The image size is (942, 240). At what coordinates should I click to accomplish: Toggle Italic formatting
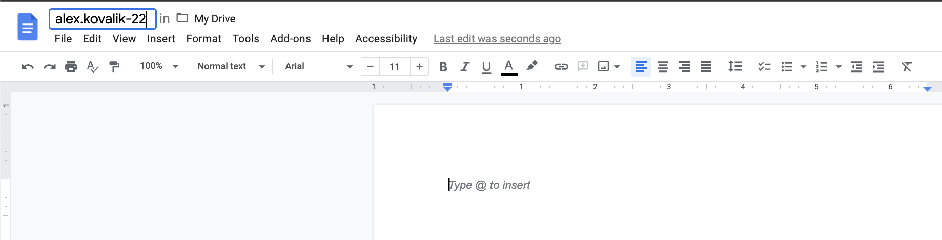click(x=465, y=66)
